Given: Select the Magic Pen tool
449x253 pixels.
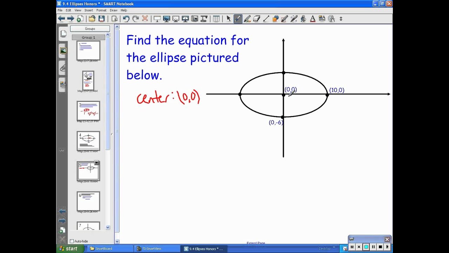Looking at the screenshot, I should tap(294, 19).
